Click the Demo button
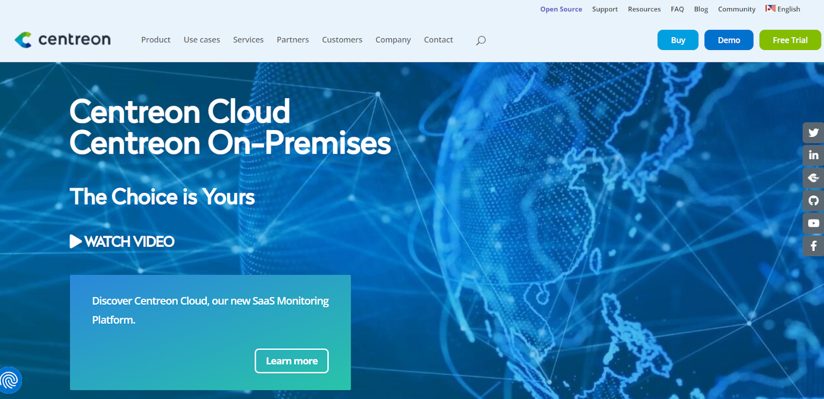 click(x=729, y=40)
